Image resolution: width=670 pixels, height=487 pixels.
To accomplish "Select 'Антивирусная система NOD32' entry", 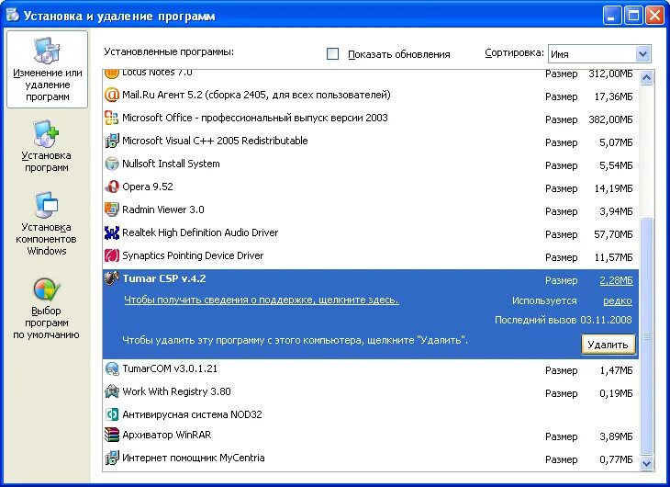I will (x=371, y=414).
